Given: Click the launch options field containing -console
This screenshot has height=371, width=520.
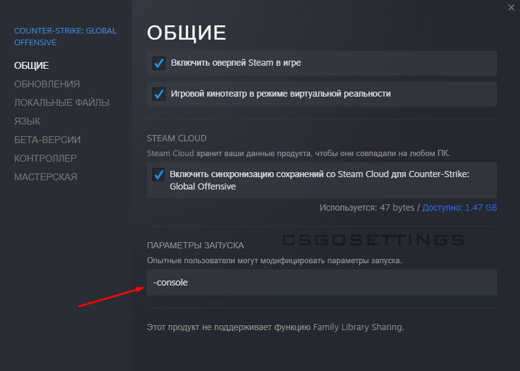Looking at the screenshot, I should point(322,282).
